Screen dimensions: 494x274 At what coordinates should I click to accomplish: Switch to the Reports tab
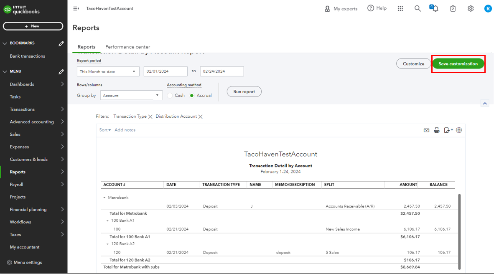click(x=87, y=47)
